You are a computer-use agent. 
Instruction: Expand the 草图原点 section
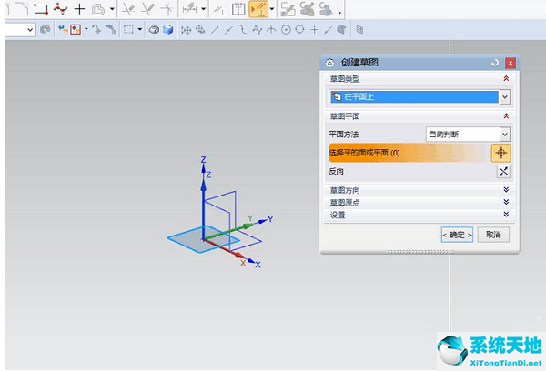(x=506, y=202)
